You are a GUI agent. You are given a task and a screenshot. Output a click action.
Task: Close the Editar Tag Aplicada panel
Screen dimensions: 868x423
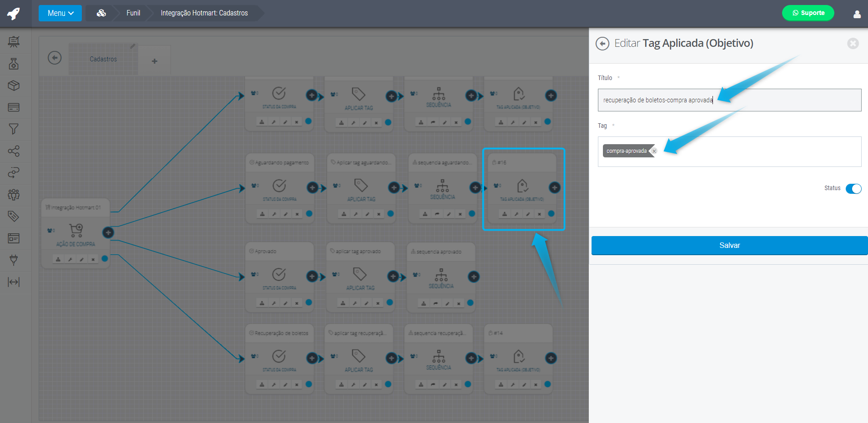coord(853,43)
